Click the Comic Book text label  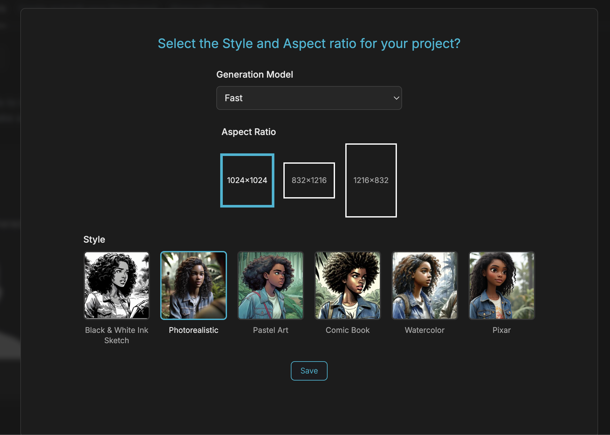[348, 330]
